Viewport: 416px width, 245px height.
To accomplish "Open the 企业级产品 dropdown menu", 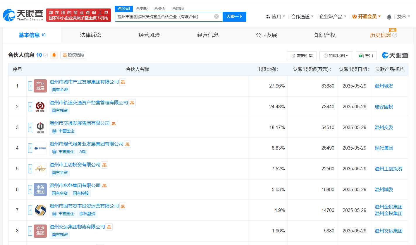I will (x=333, y=17).
